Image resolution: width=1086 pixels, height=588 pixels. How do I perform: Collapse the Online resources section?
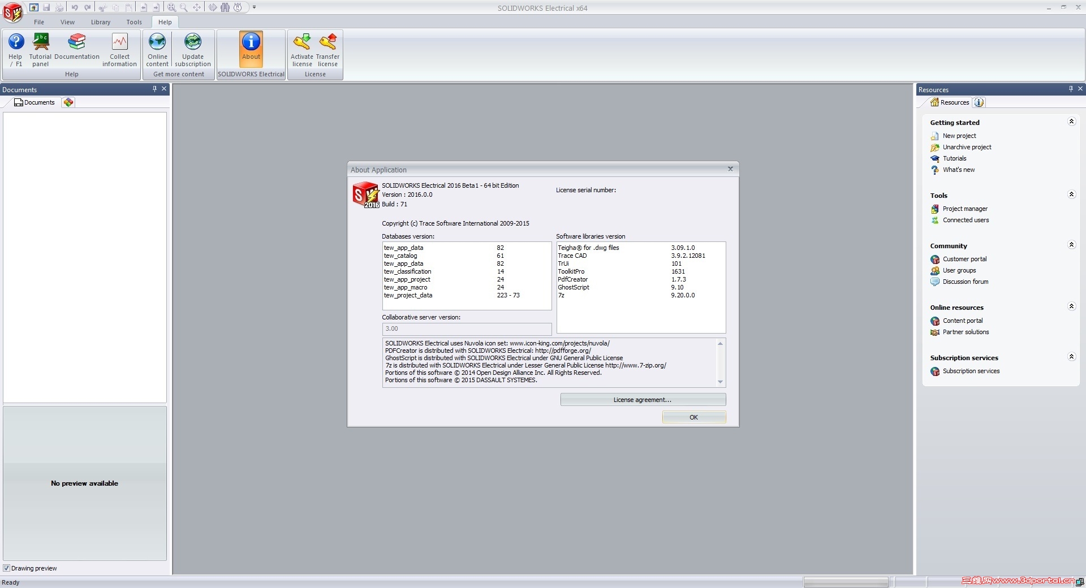(1071, 306)
